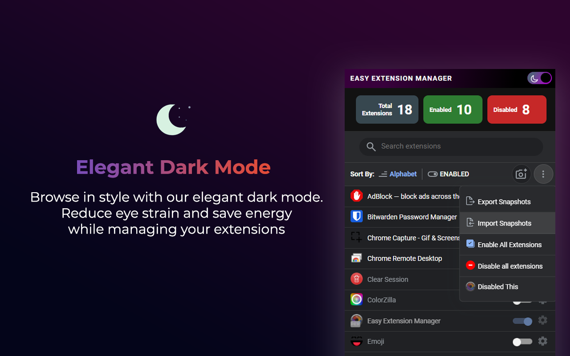Disable Easy Extension Manager with its toggle
This screenshot has width=570, height=356.
point(522,321)
